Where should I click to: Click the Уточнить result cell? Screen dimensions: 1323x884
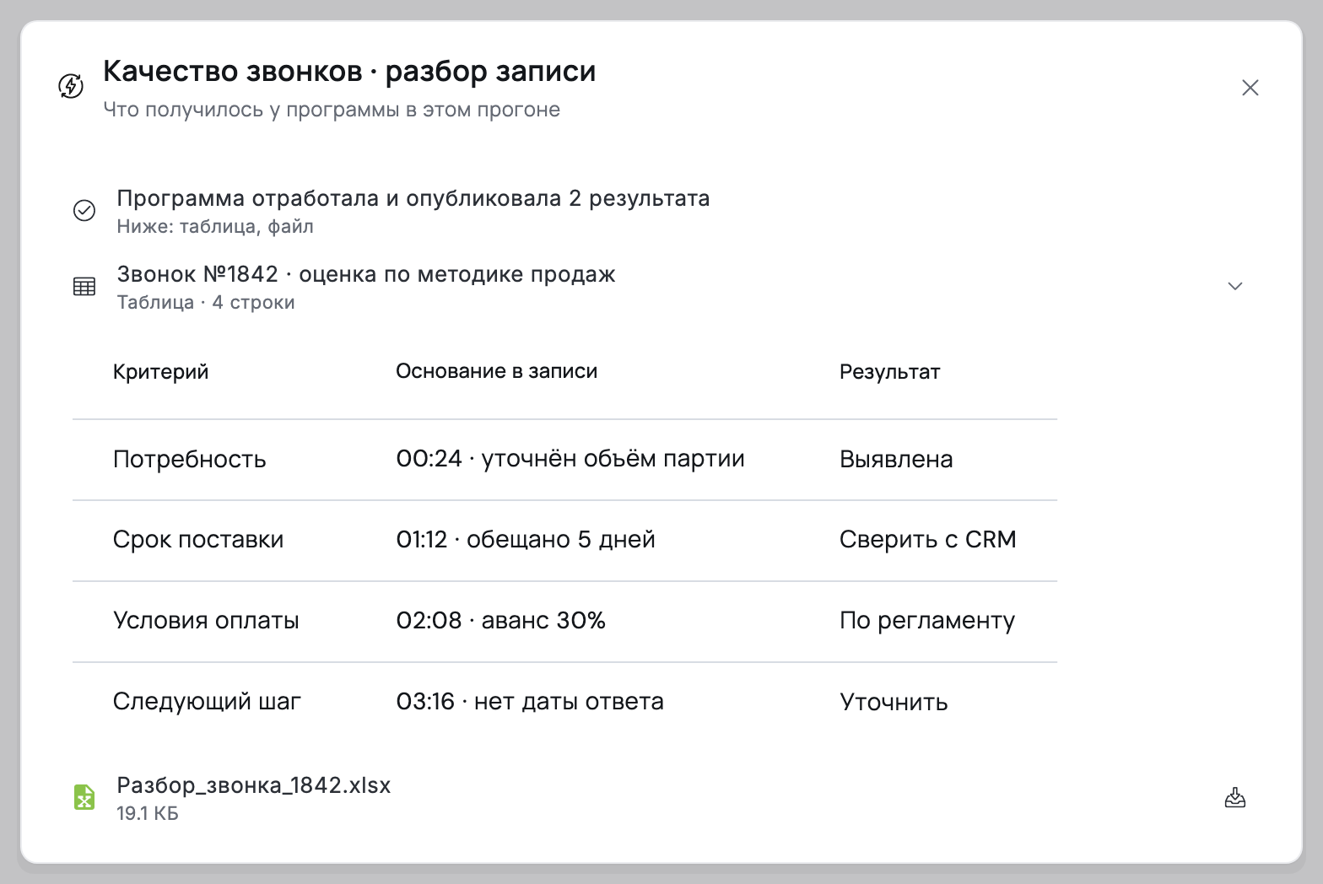pyautogui.click(x=894, y=702)
